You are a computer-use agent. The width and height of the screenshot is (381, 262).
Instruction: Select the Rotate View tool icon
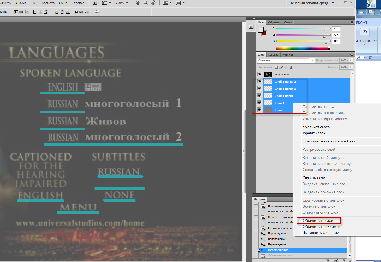click(x=154, y=3)
